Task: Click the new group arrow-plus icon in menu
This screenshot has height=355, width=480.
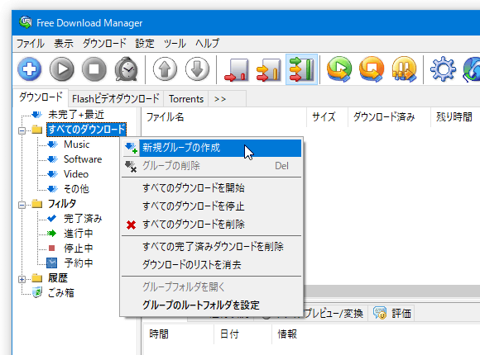Action: 131,148
